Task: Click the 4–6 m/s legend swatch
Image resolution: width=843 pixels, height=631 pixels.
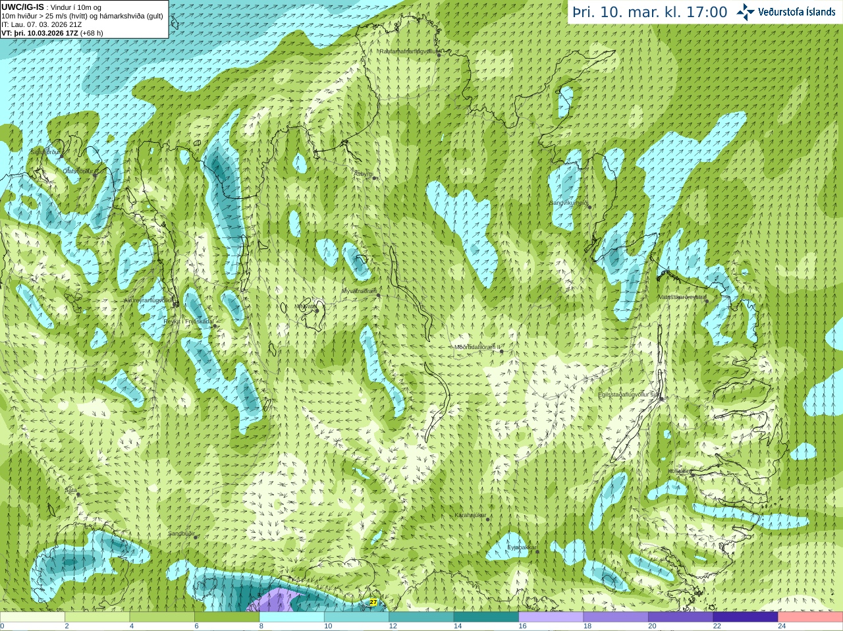Action: 162,617
